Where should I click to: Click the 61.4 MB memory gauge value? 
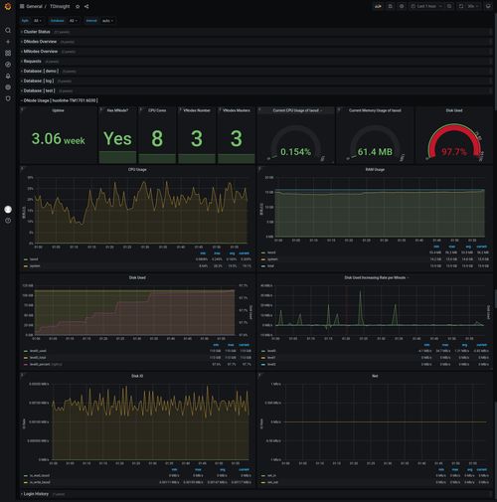[375, 152]
